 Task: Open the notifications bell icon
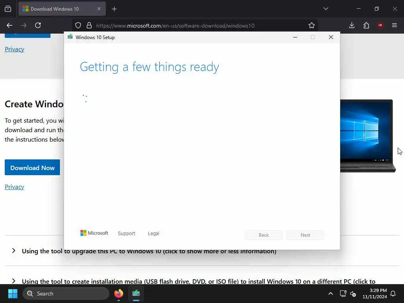tap(393, 294)
